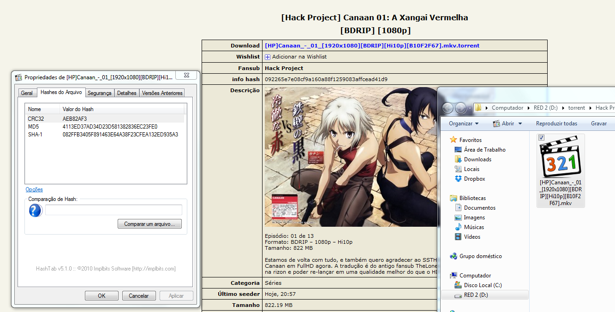Click the folder icon in Explorer address bar

point(478,108)
